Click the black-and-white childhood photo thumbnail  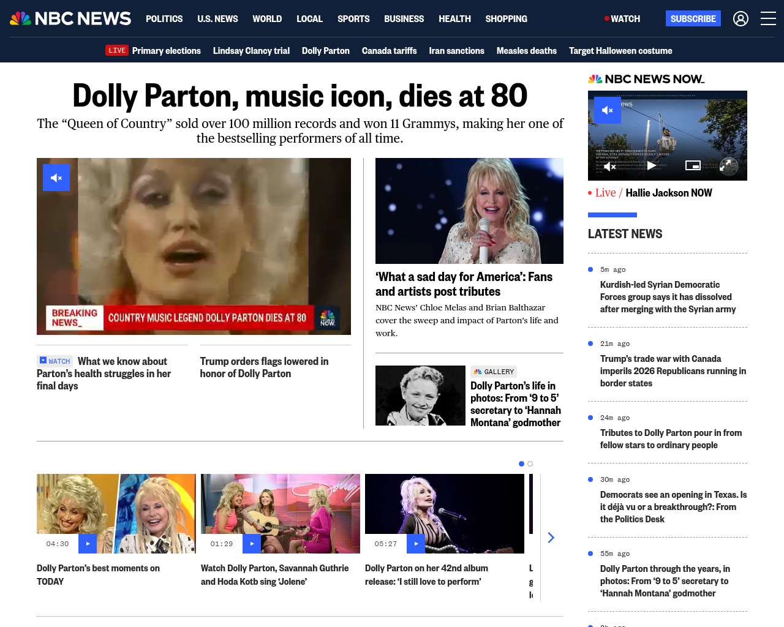pyautogui.click(x=420, y=396)
